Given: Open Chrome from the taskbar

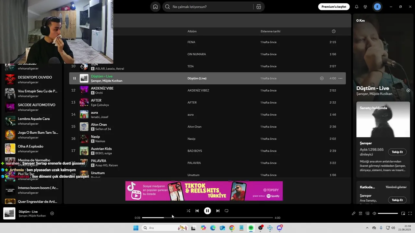Looking at the screenshot, I should tap(232, 228).
